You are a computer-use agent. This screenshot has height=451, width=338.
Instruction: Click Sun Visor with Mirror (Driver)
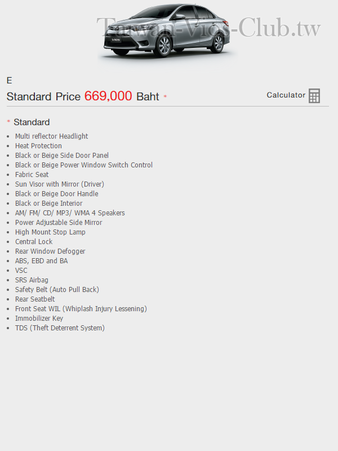click(60, 184)
